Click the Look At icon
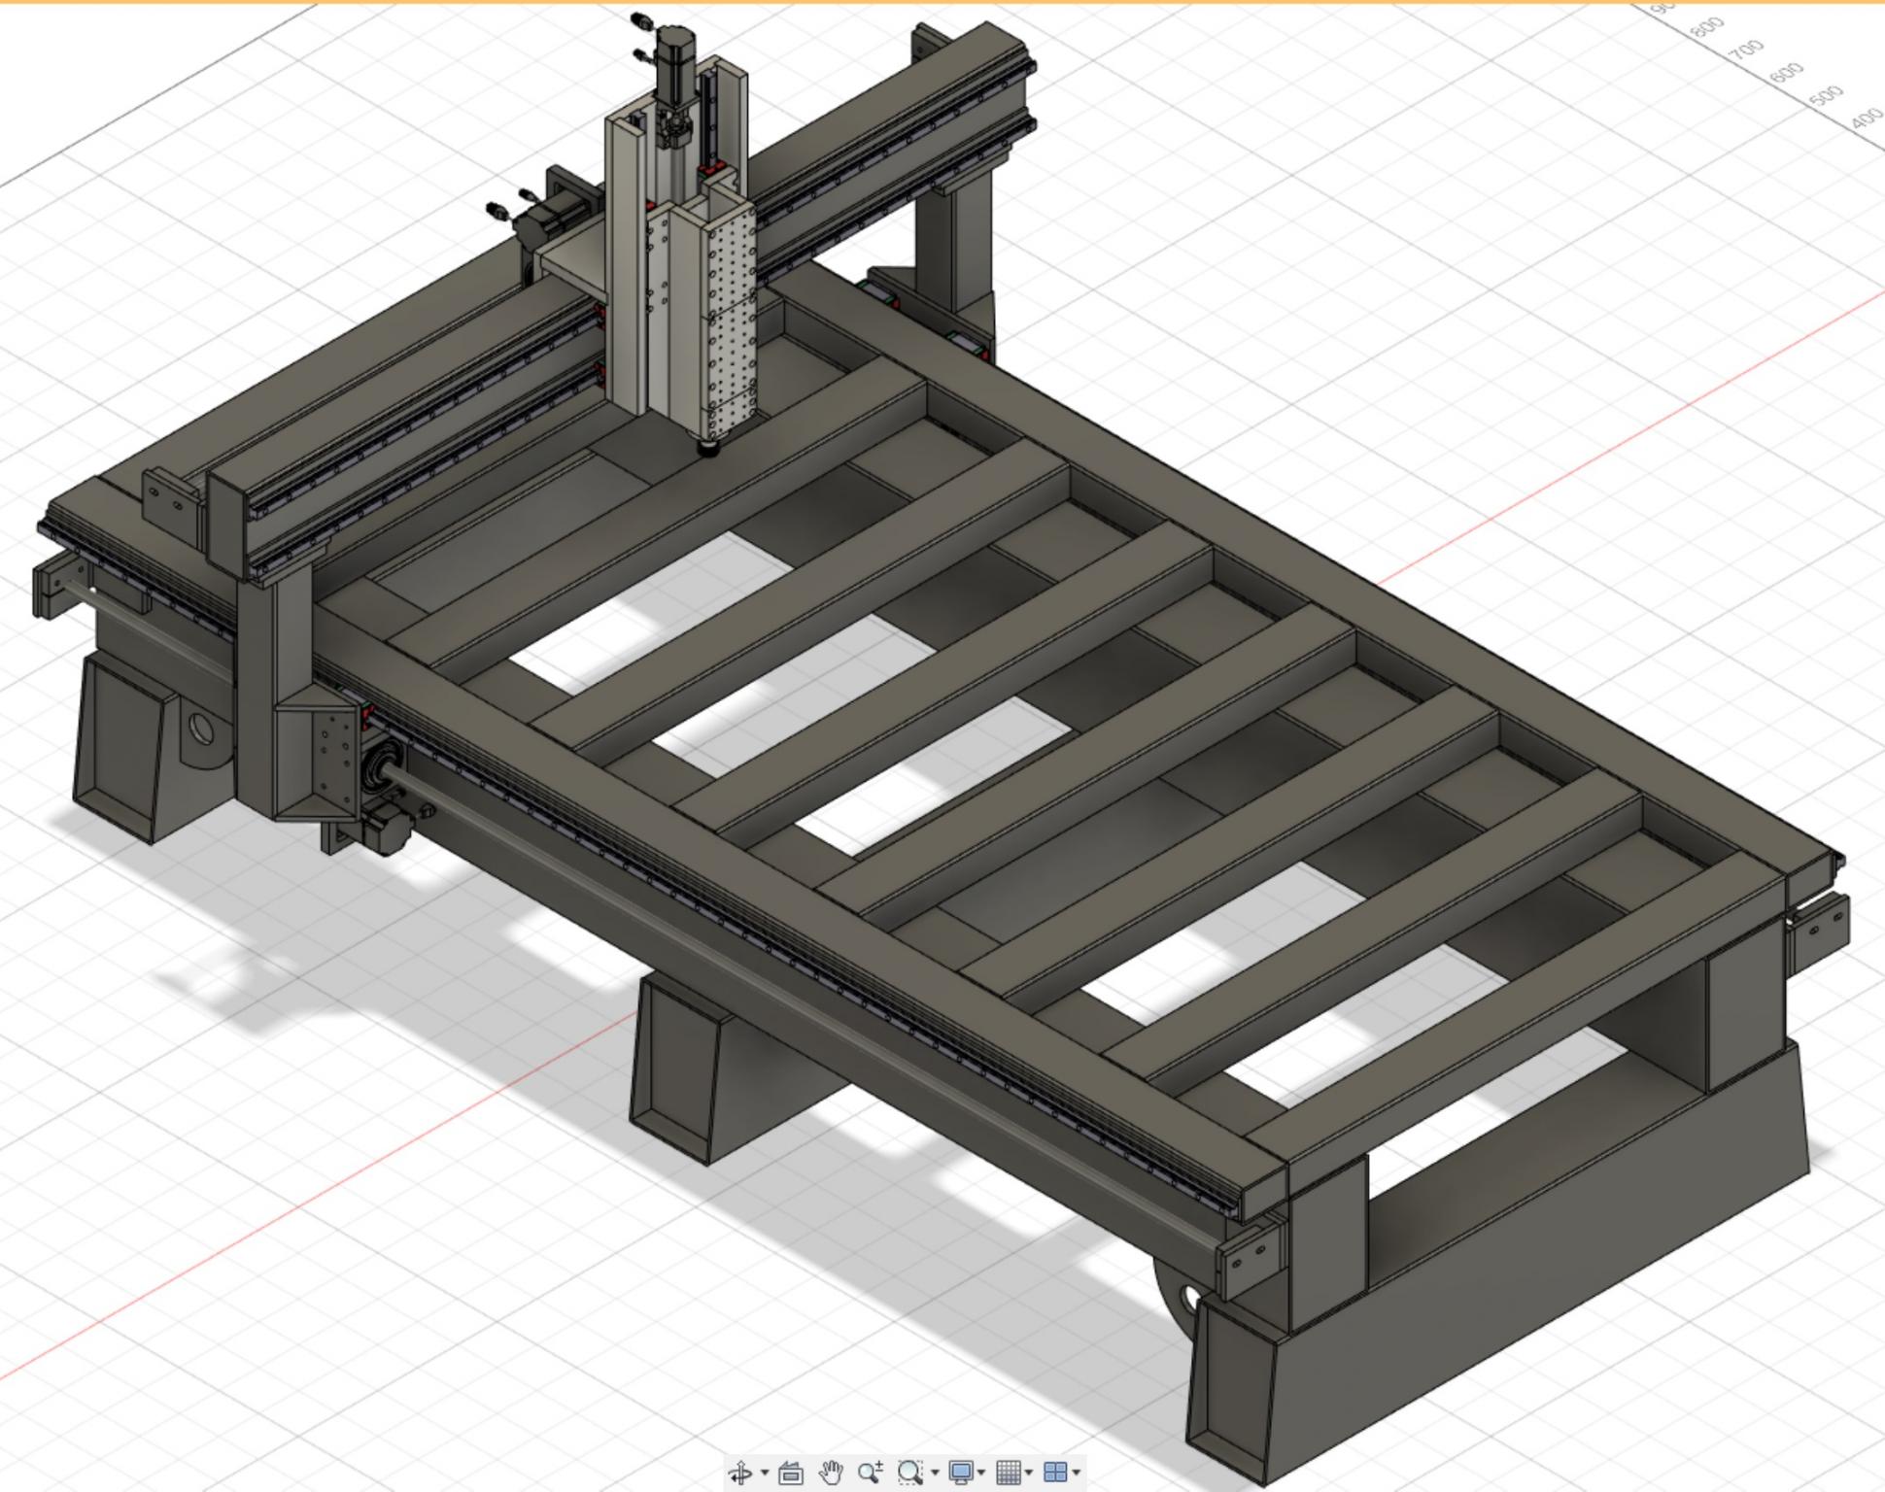Image resolution: width=1885 pixels, height=1492 pixels. (791, 1473)
